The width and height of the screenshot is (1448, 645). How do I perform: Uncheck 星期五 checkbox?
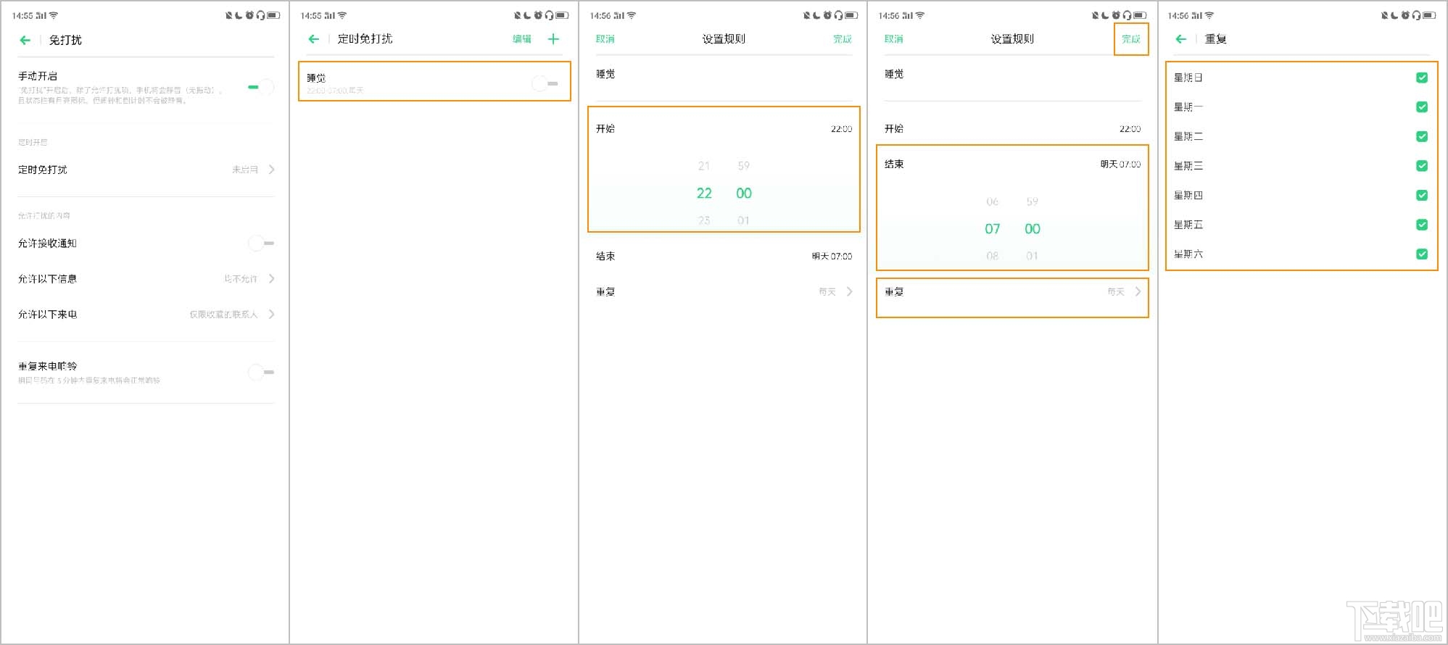[1422, 225]
